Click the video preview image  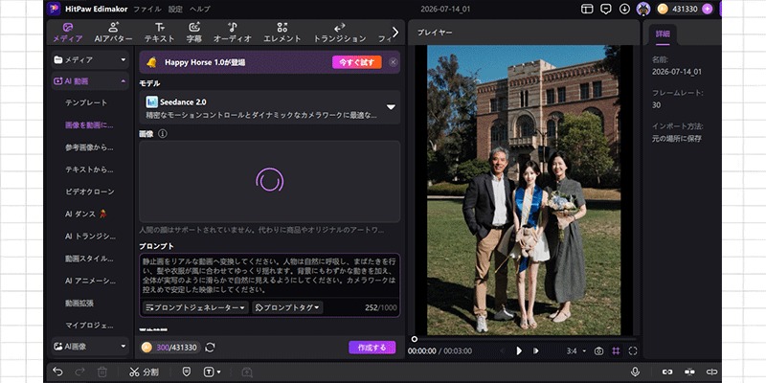[524, 190]
